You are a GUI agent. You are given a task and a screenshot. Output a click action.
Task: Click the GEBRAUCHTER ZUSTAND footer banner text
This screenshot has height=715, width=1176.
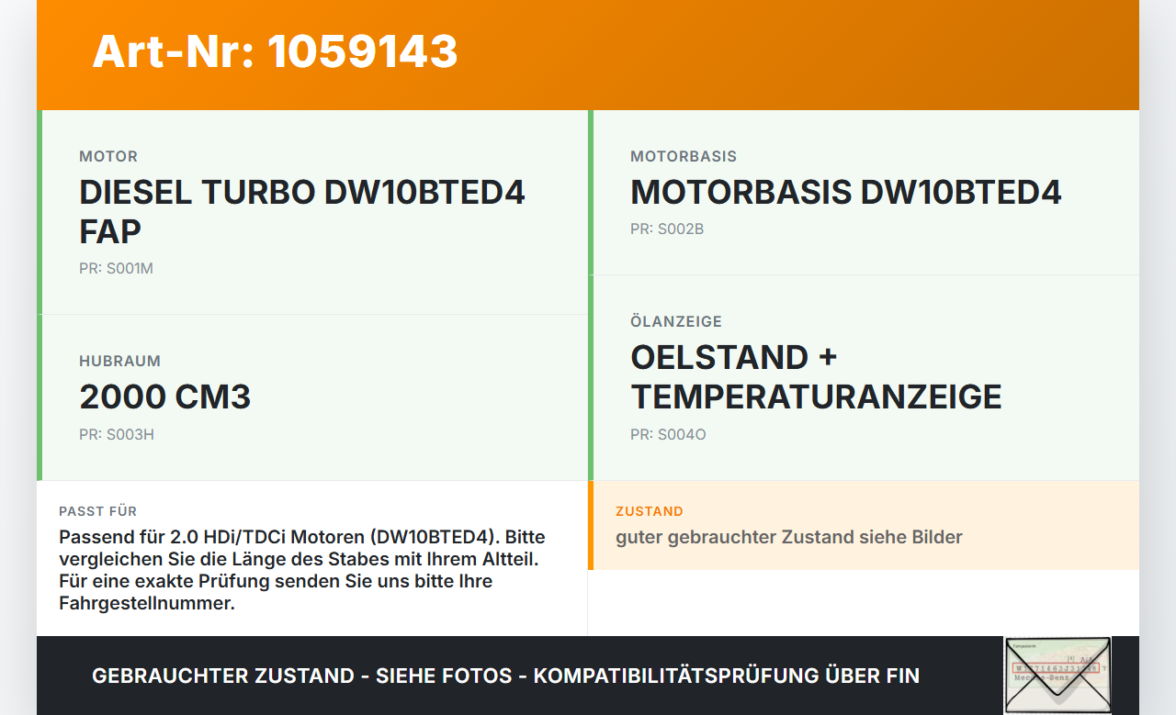click(505, 676)
